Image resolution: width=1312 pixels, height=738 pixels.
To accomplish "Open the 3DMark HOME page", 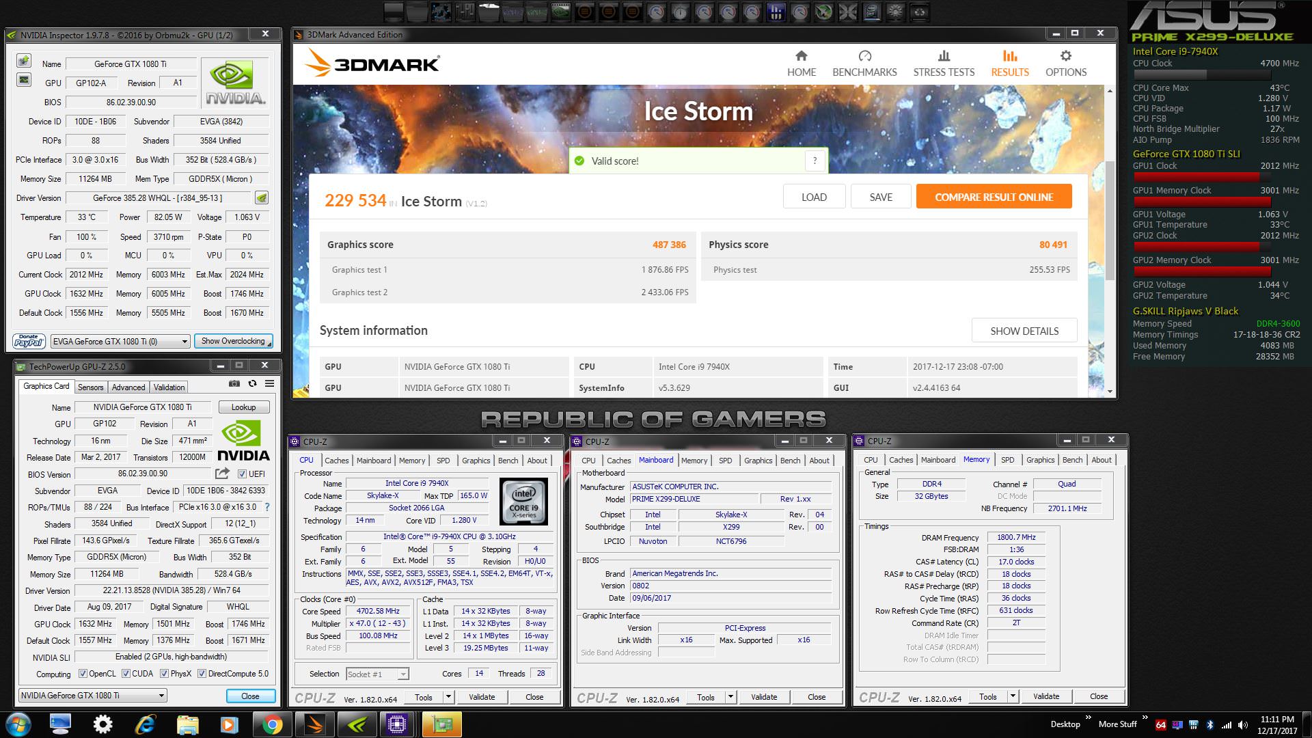I will tap(801, 64).
